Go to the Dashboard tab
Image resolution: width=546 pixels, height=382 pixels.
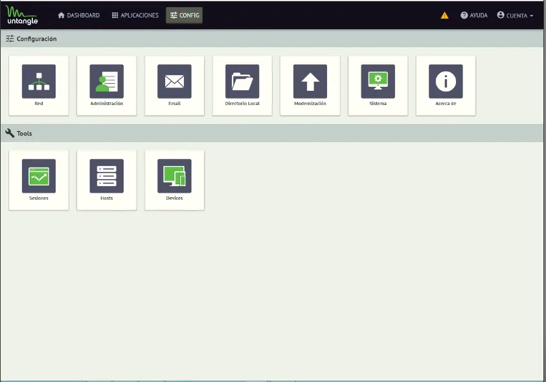pos(79,16)
